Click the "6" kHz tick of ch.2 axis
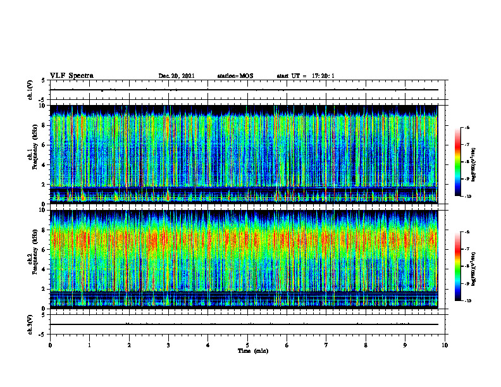This screenshot has height=387, width=501. tap(44, 250)
